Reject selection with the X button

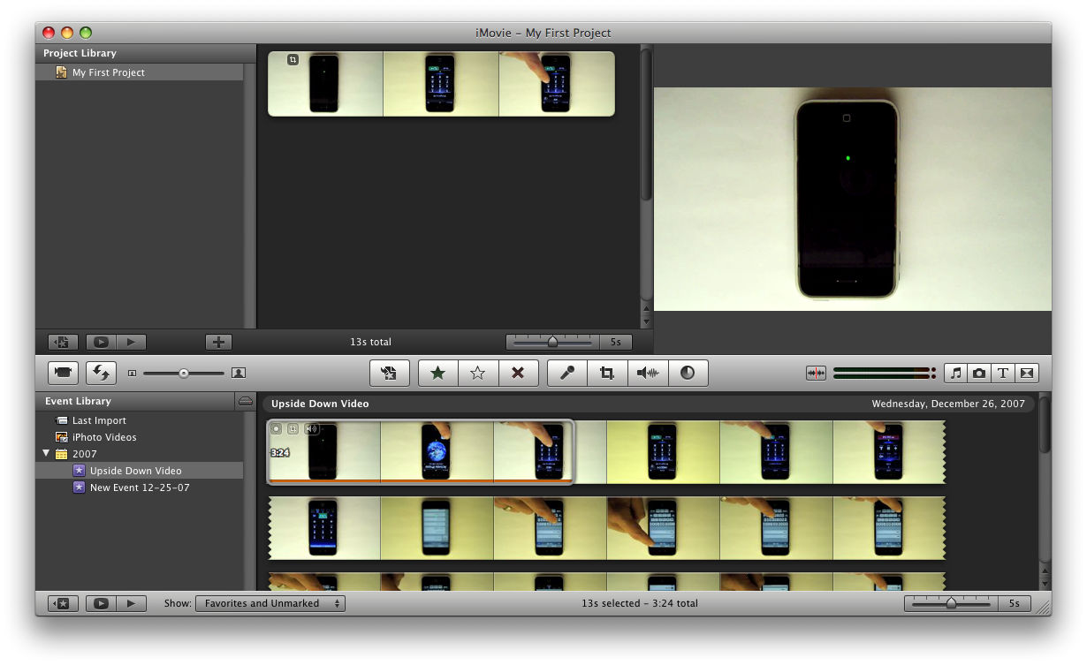coord(519,373)
